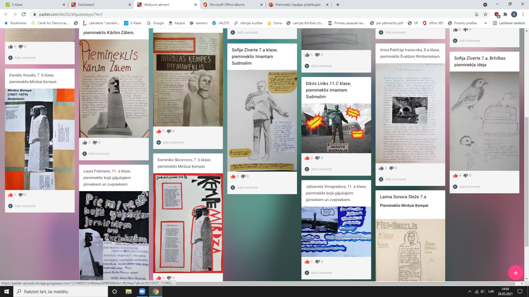Open the Cards for Democracy bookmark
The width and height of the screenshot is (529, 297).
pyautogui.click(x=50, y=23)
